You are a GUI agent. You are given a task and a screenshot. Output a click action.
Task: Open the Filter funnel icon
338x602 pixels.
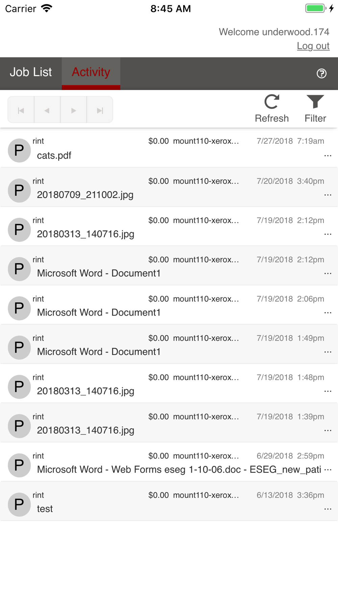315,102
